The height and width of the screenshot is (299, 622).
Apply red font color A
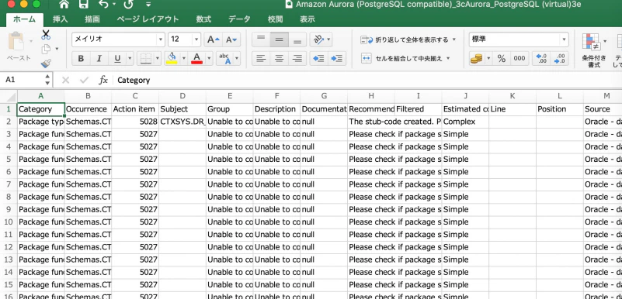coord(196,58)
